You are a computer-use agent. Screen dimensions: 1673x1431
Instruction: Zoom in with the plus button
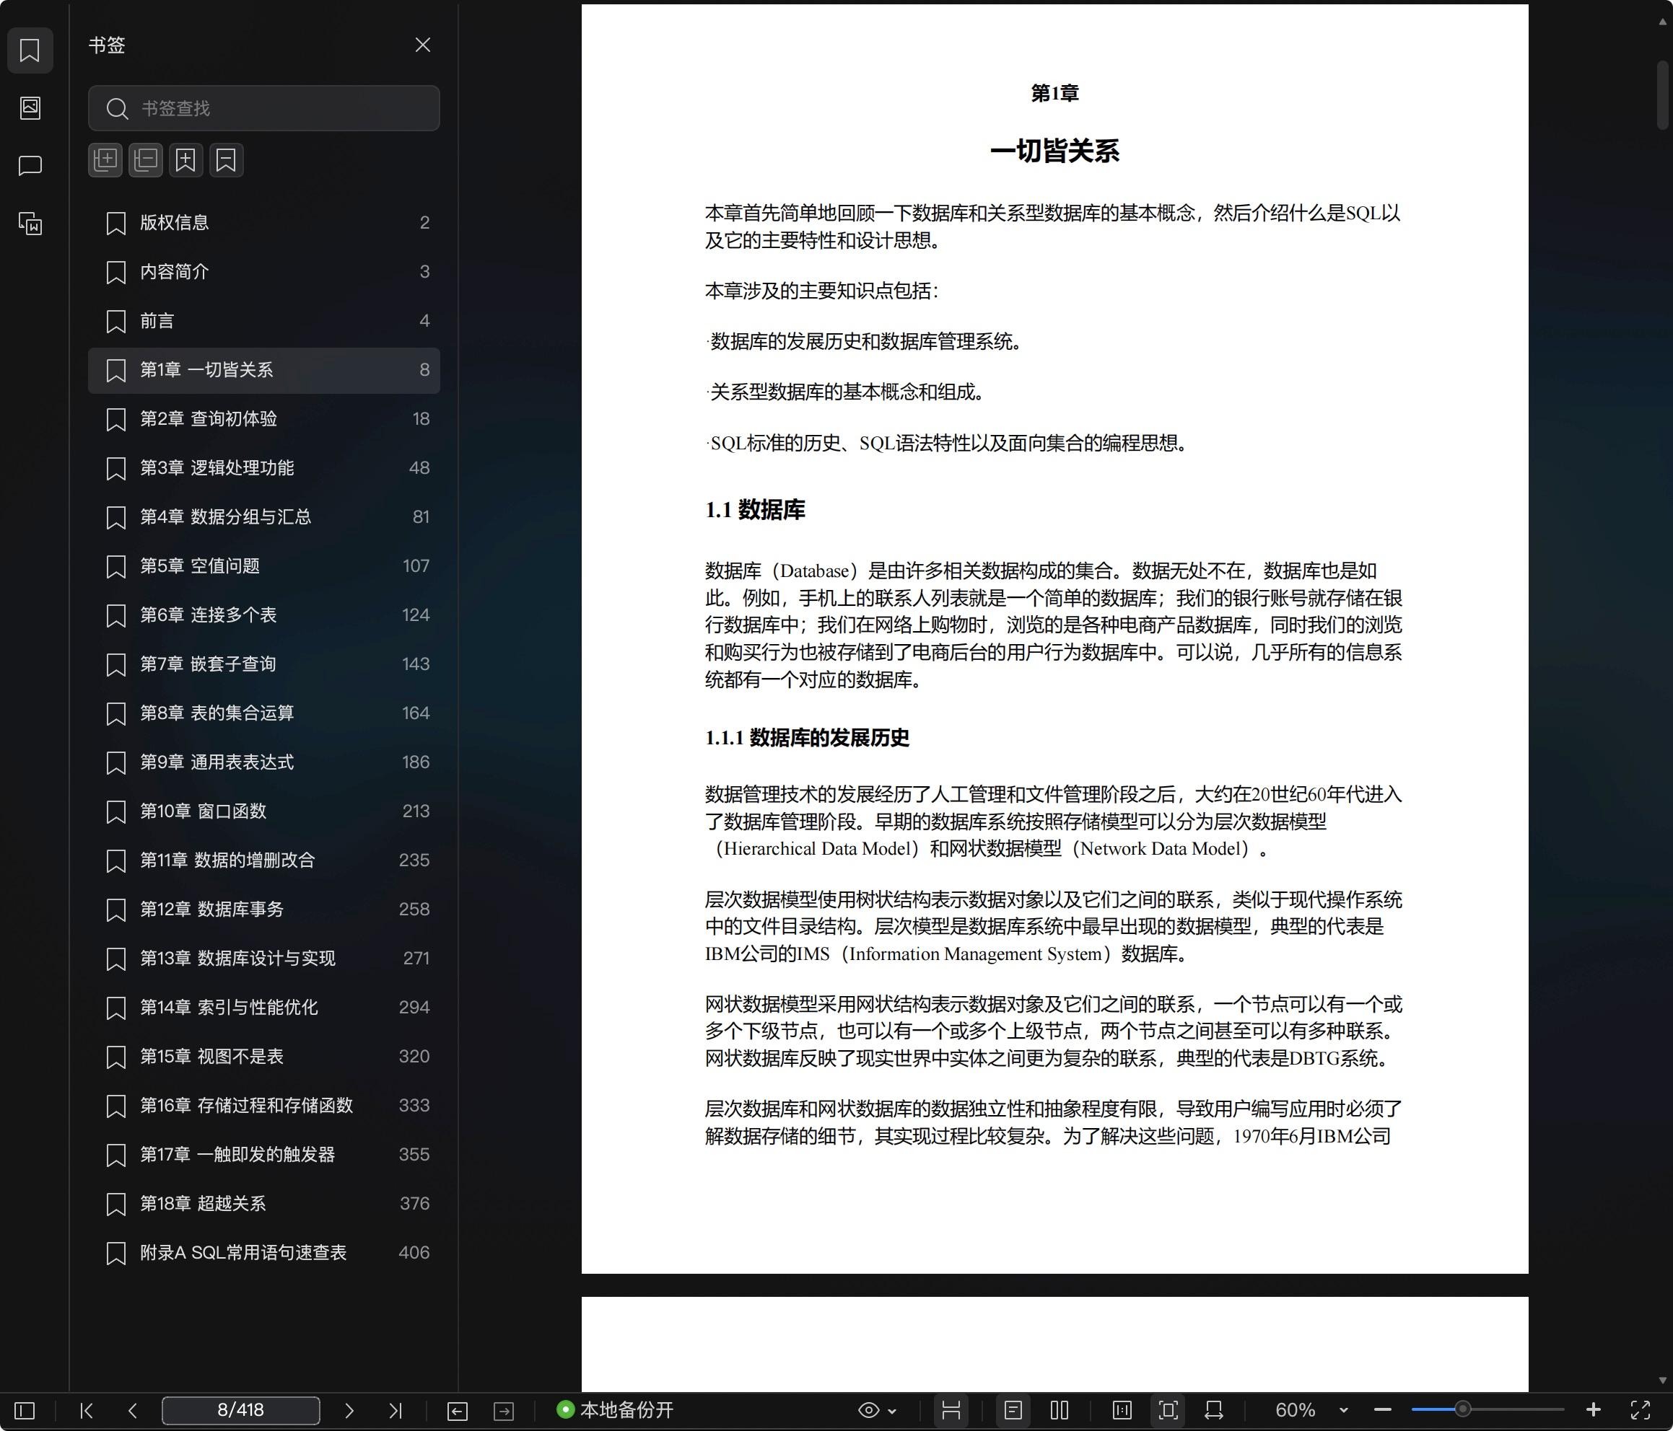[1593, 1410]
